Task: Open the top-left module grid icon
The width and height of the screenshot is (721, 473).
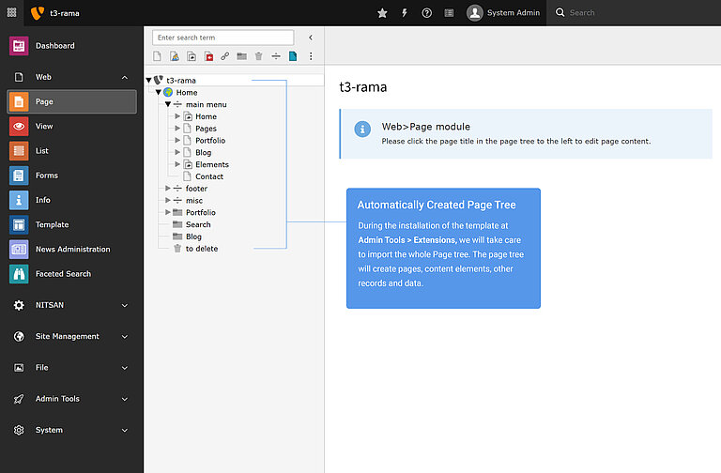Action: tap(11, 12)
